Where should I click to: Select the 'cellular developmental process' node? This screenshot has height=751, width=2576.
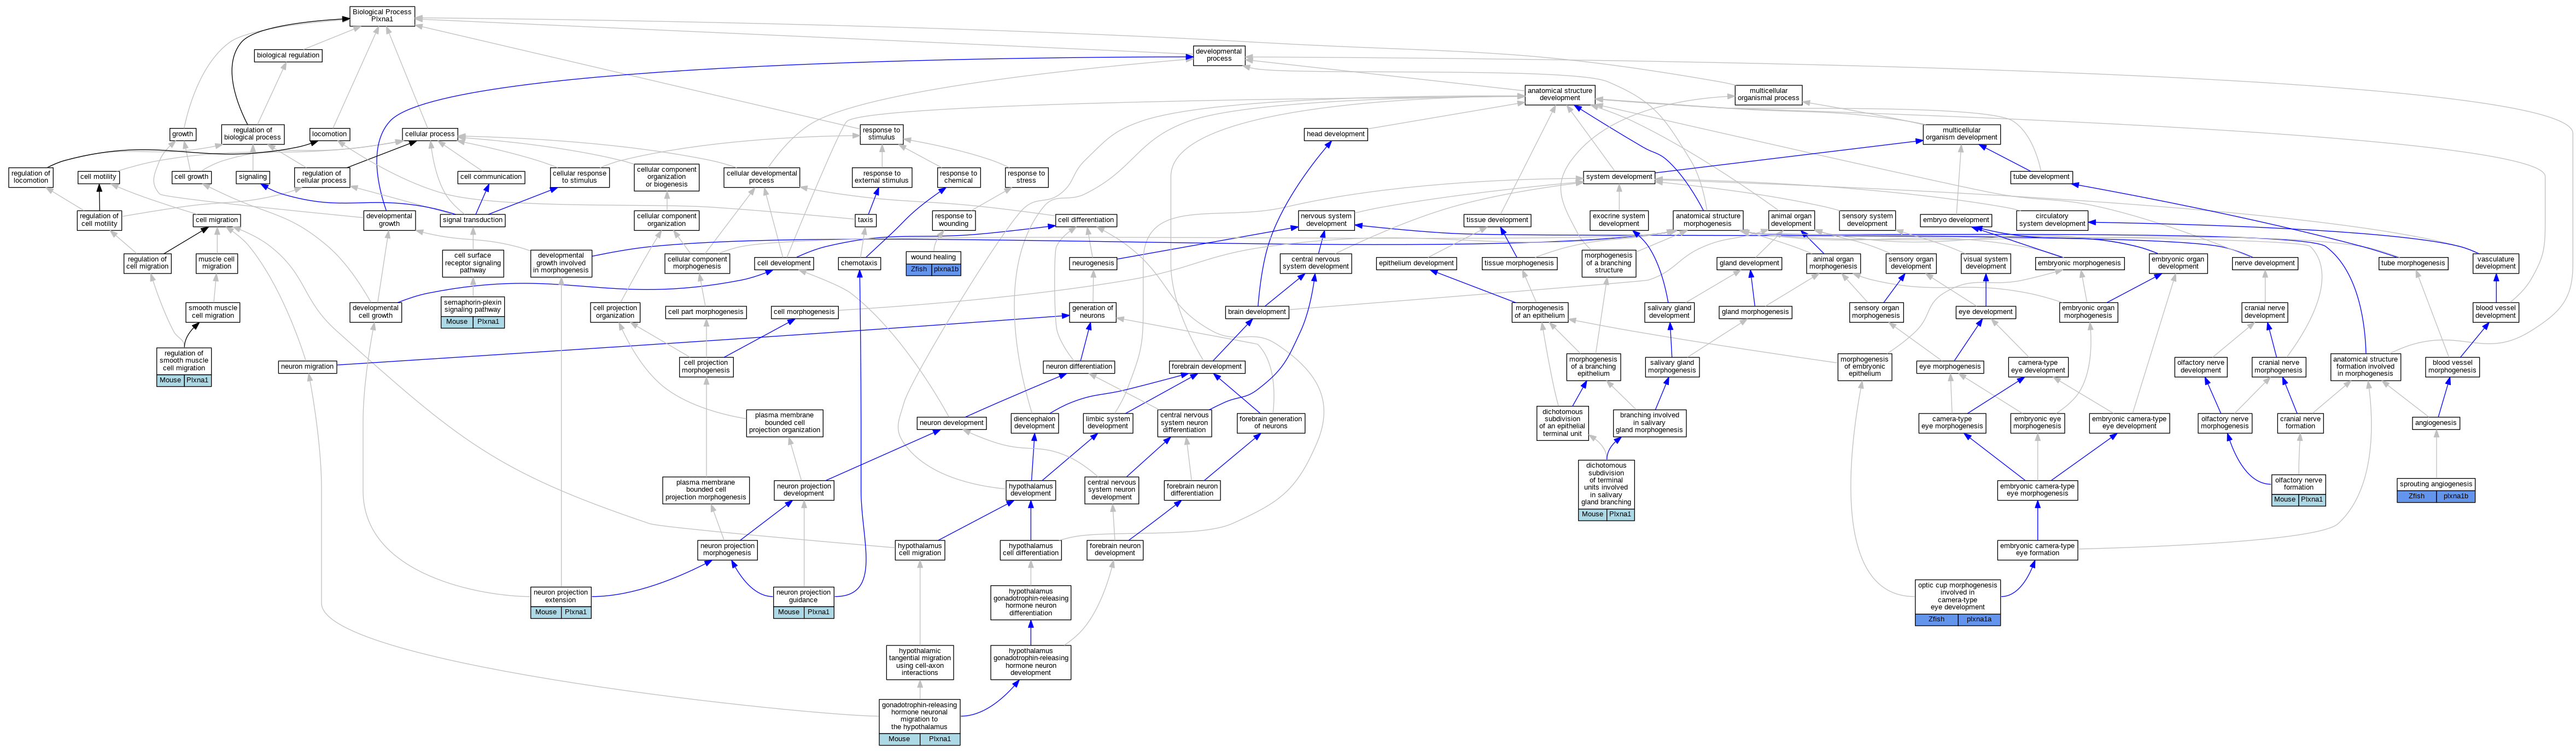coord(762,177)
